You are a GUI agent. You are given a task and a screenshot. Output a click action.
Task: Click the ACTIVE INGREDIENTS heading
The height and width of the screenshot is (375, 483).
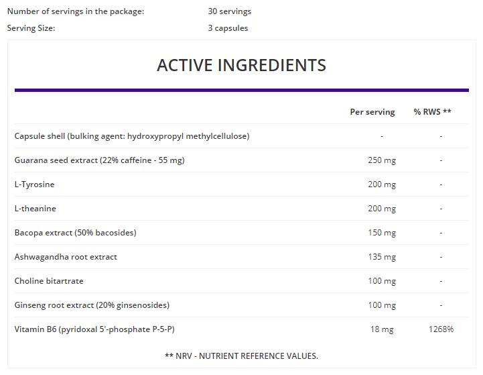[241, 65]
